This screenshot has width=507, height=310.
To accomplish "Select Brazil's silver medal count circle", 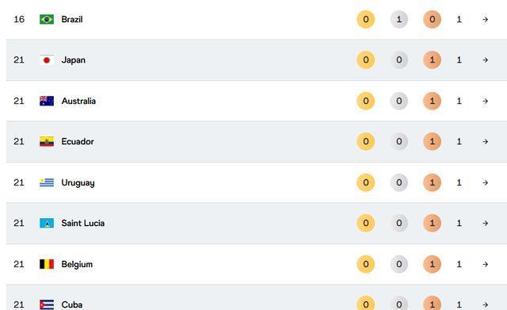I will click(x=399, y=19).
